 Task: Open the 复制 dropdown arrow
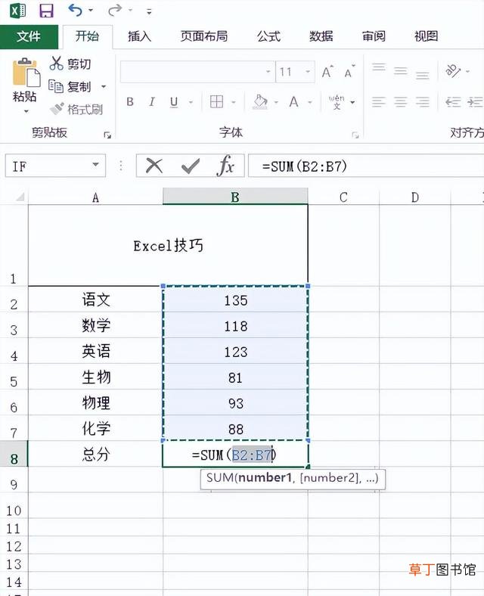tap(104, 87)
